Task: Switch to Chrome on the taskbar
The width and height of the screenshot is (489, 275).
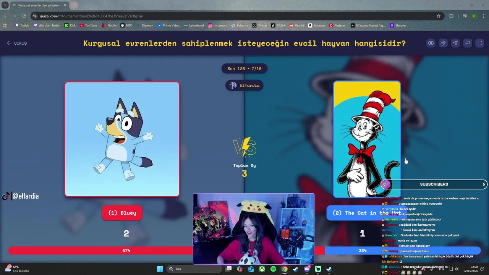Action: click(284, 269)
